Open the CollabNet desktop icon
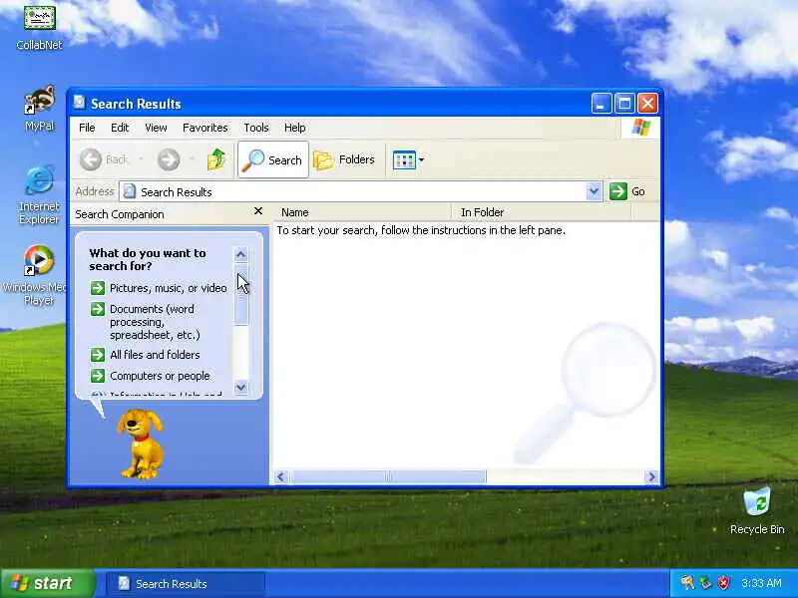 click(x=39, y=27)
